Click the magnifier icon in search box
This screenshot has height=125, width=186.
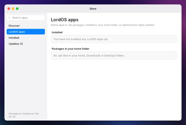coord(9,18)
